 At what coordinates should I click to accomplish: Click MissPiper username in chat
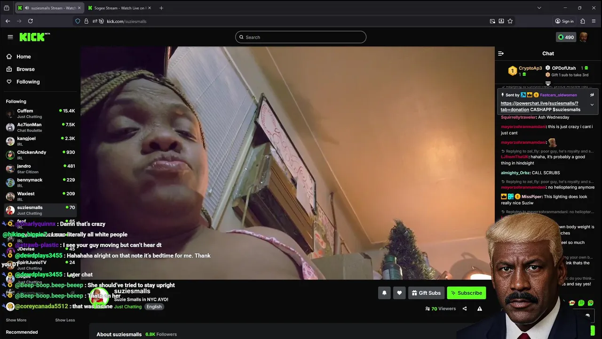click(531, 197)
